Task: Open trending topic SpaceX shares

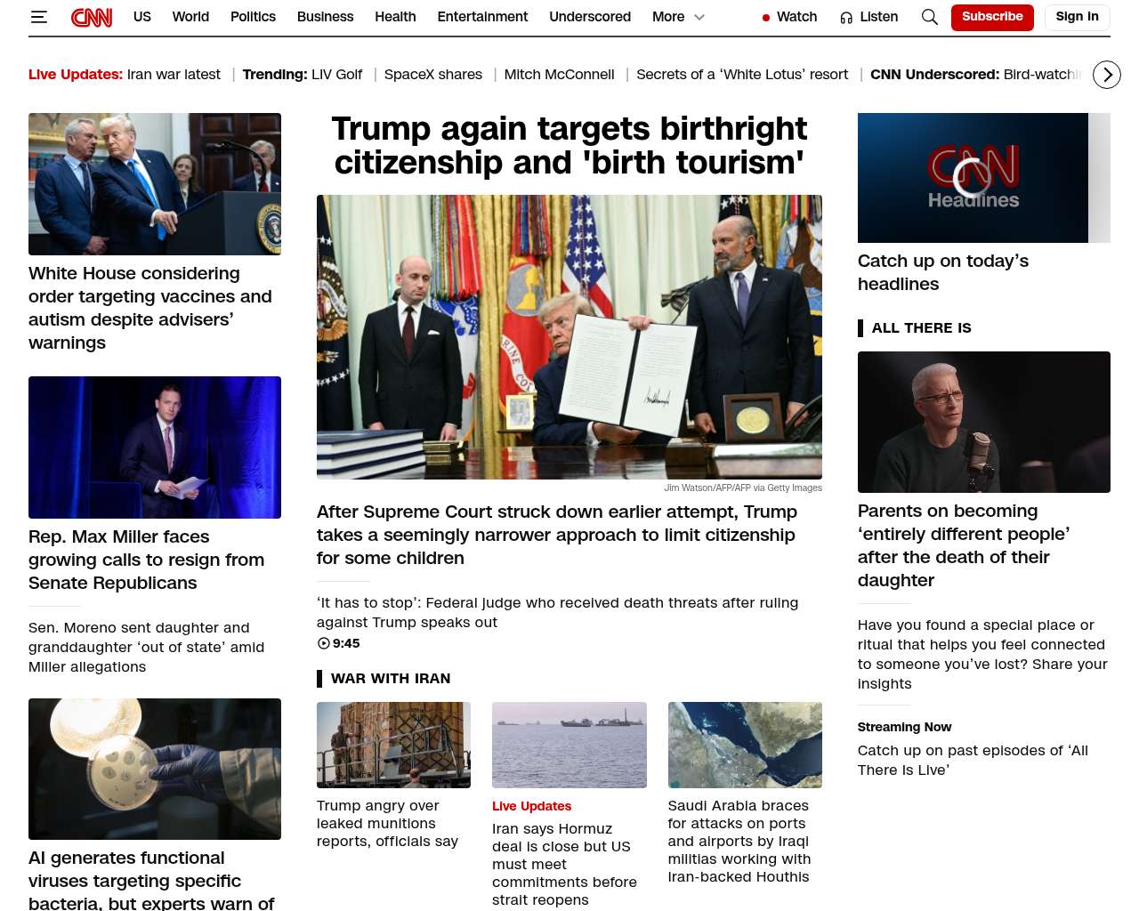Action: coord(433,75)
